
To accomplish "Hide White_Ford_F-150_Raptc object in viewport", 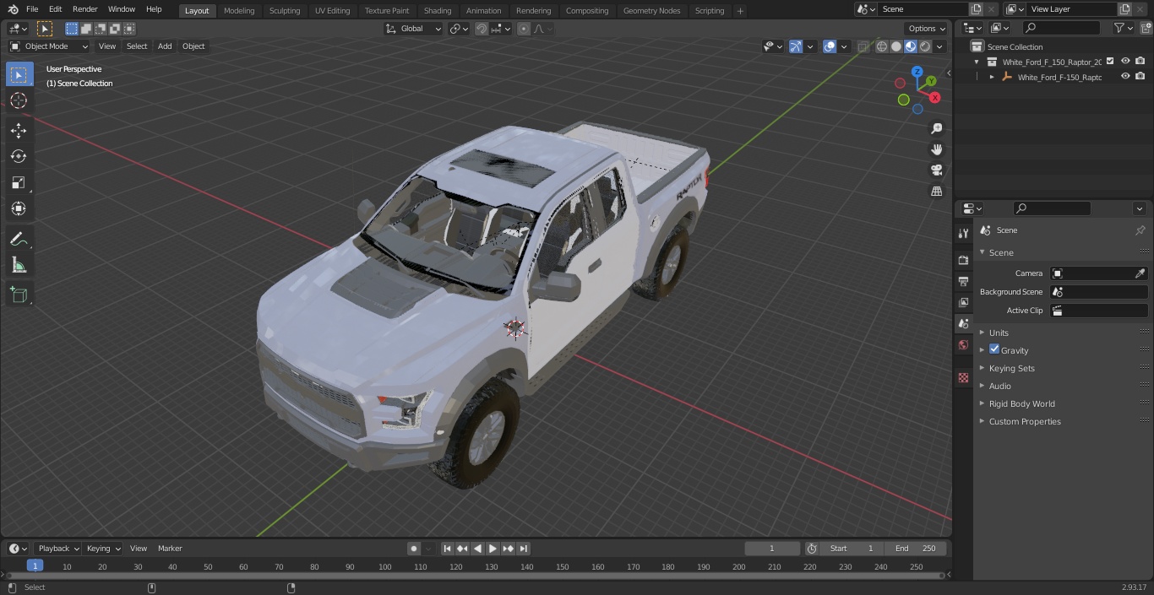I will (x=1125, y=77).
